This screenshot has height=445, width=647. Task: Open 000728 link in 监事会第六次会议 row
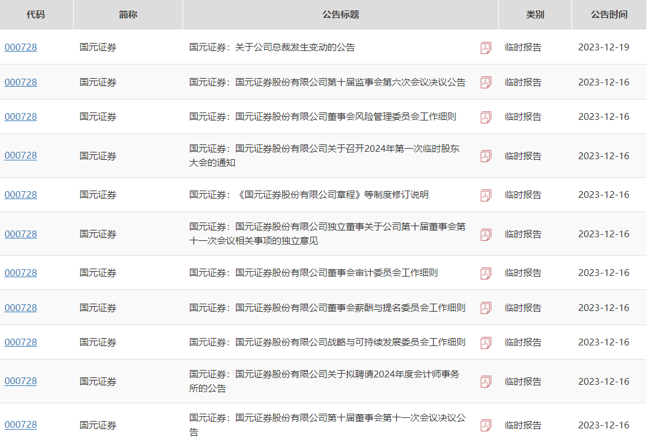[x=21, y=82]
